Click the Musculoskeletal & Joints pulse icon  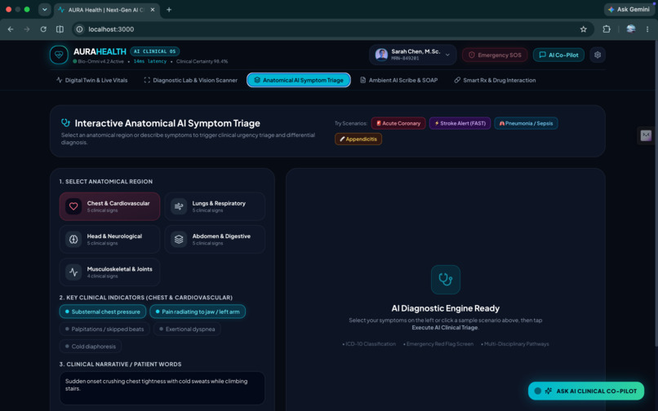coord(73,272)
